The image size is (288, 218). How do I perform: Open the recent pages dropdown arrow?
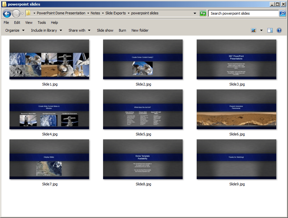click(22, 14)
